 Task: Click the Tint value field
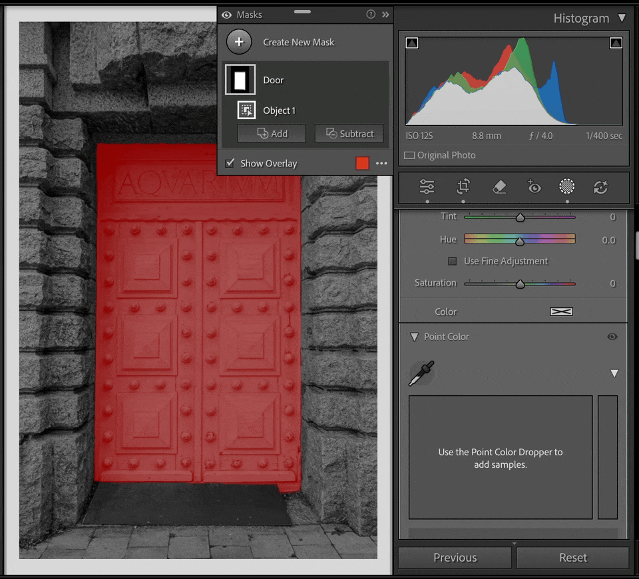point(612,217)
